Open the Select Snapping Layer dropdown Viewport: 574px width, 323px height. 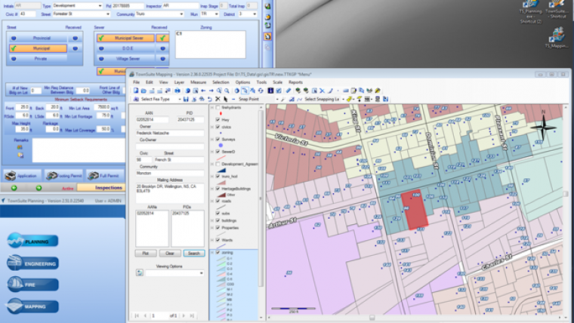click(343, 99)
